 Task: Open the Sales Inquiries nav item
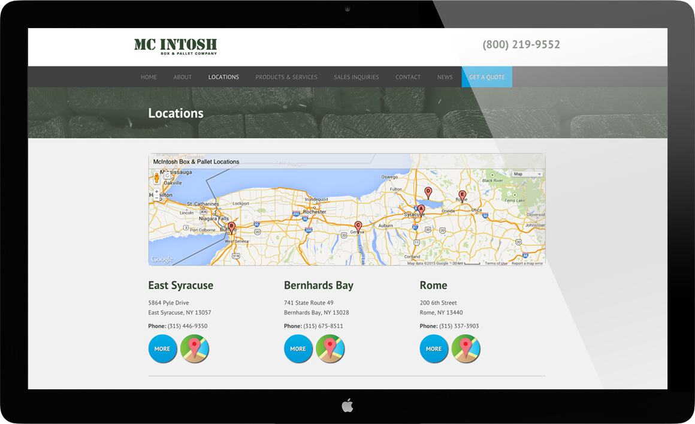click(356, 77)
